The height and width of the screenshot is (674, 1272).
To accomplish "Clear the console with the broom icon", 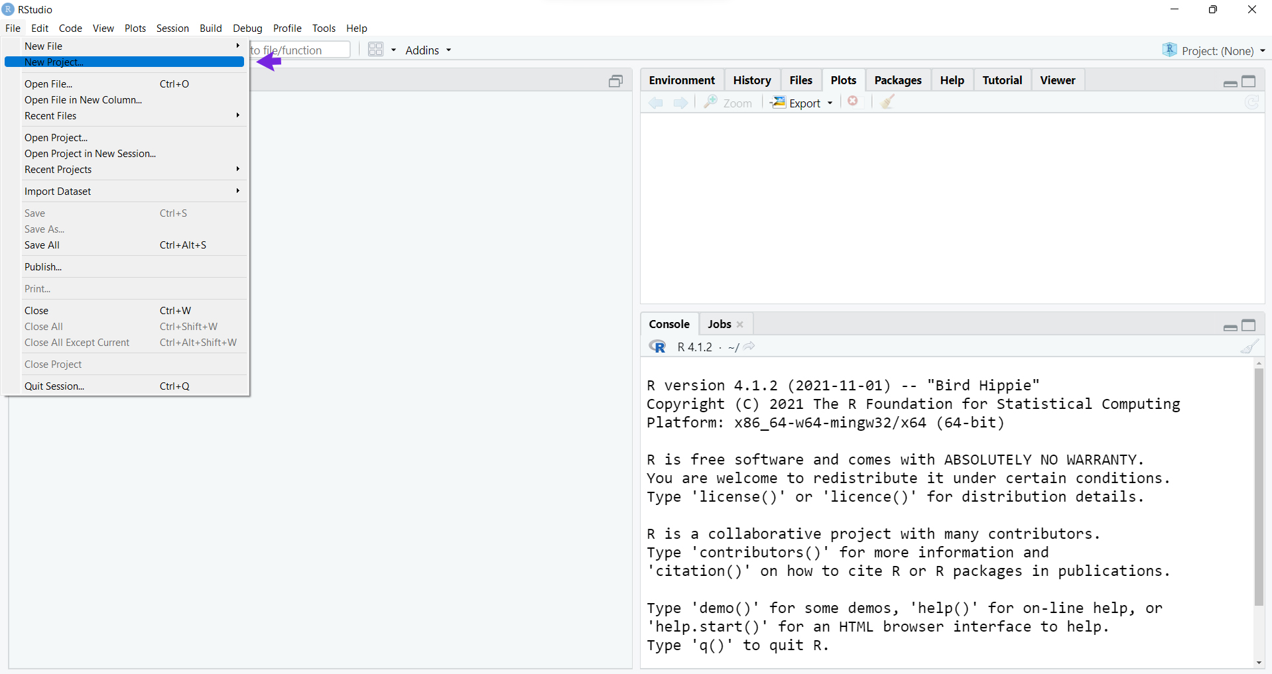I will tap(1249, 347).
